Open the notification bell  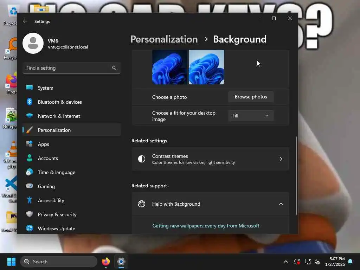click(x=351, y=262)
